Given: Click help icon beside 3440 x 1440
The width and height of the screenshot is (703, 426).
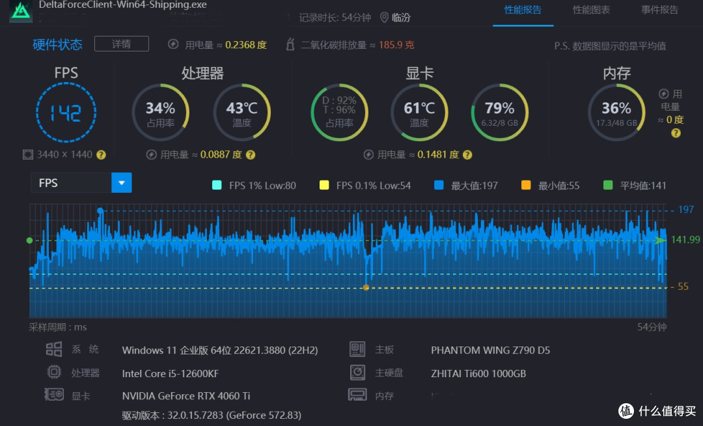Looking at the screenshot, I should click(x=102, y=155).
